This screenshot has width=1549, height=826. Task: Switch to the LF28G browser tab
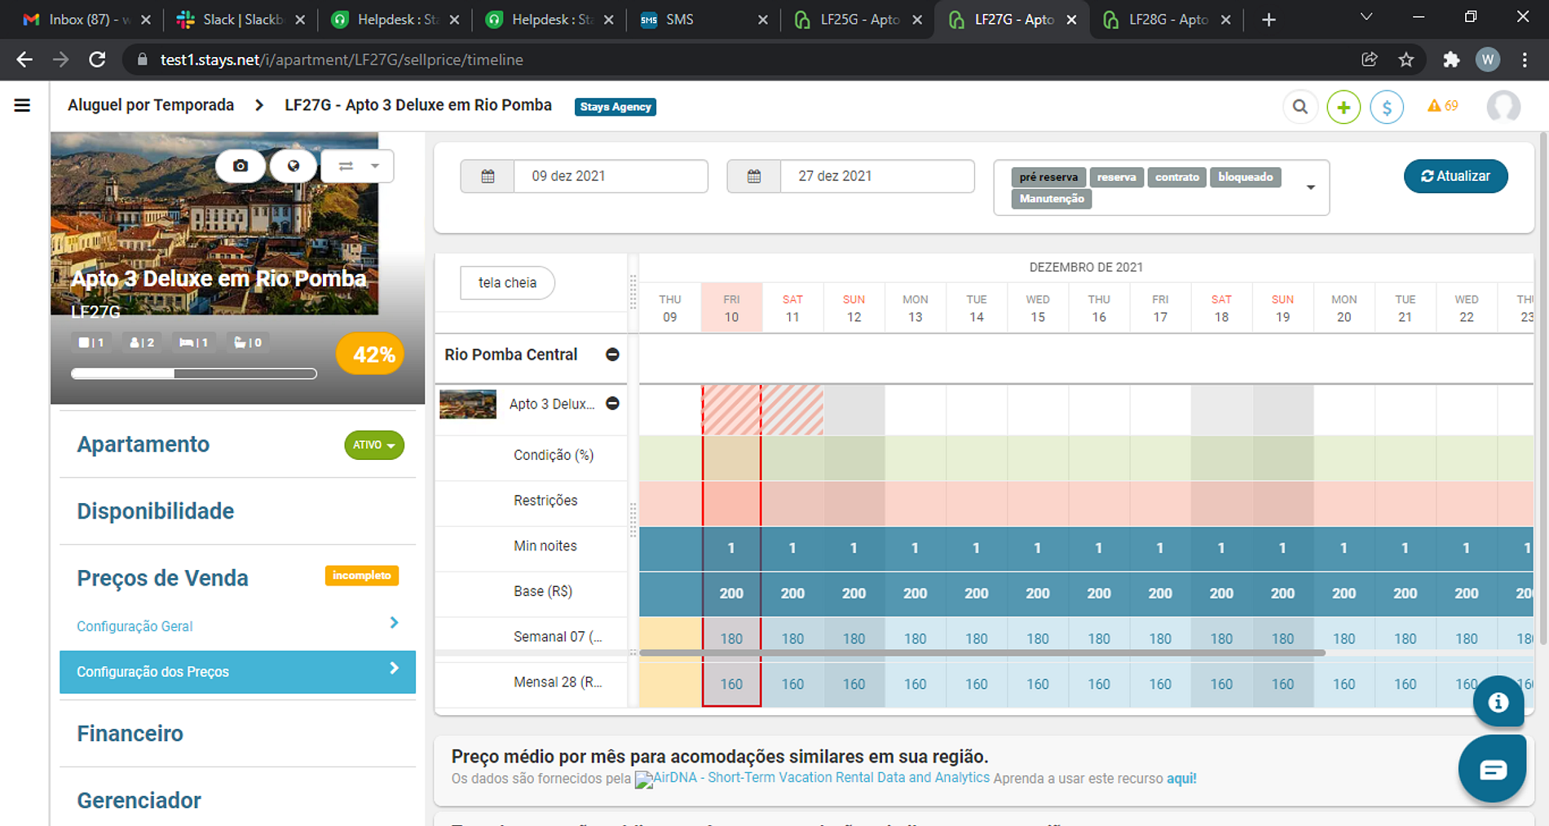(x=1167, y=20)
